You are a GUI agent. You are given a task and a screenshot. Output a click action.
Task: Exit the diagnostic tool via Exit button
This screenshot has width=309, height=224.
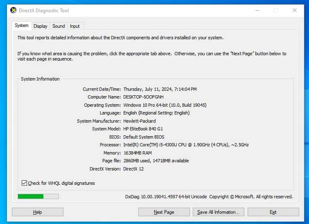pyautogui.click(x=273, y=212)
